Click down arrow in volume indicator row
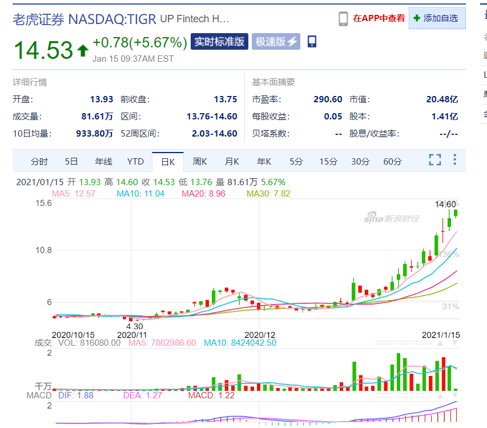Screen dimensions: 487x428 (455, 343)
